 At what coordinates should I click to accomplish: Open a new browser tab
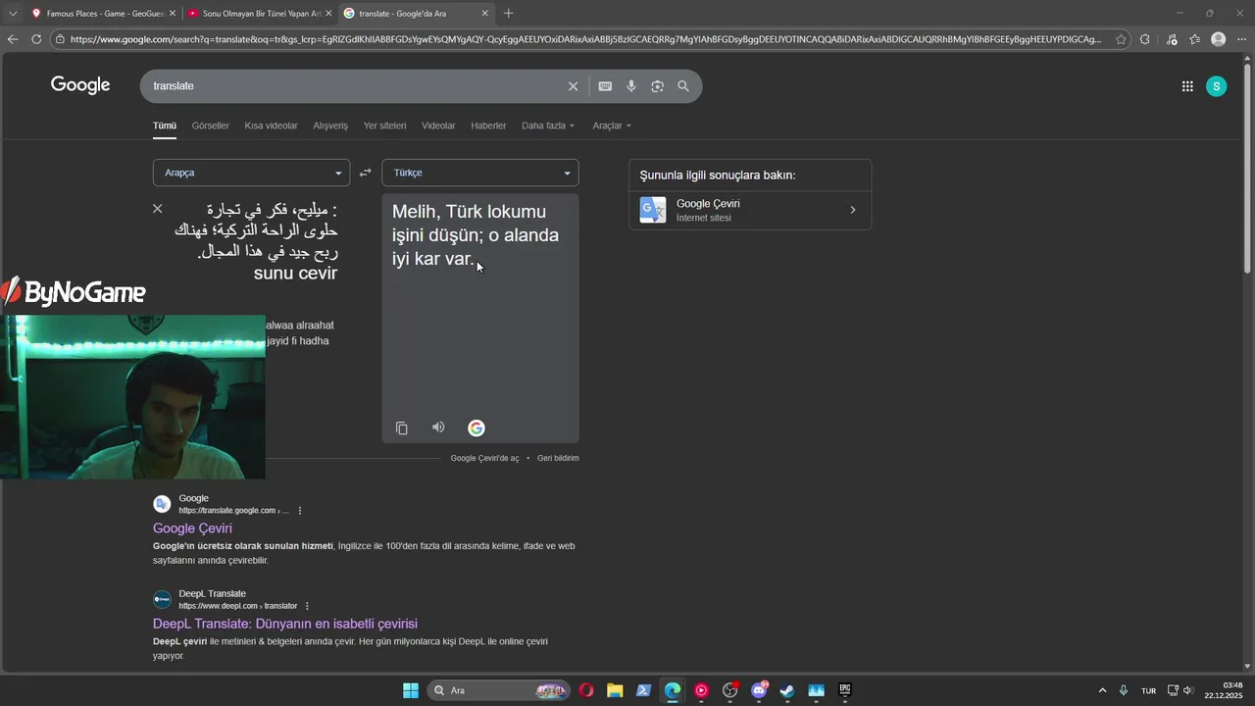pos(508,14)
